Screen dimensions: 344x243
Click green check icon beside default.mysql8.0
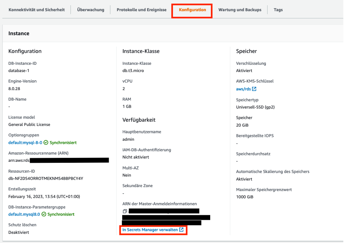click(44, 214)
